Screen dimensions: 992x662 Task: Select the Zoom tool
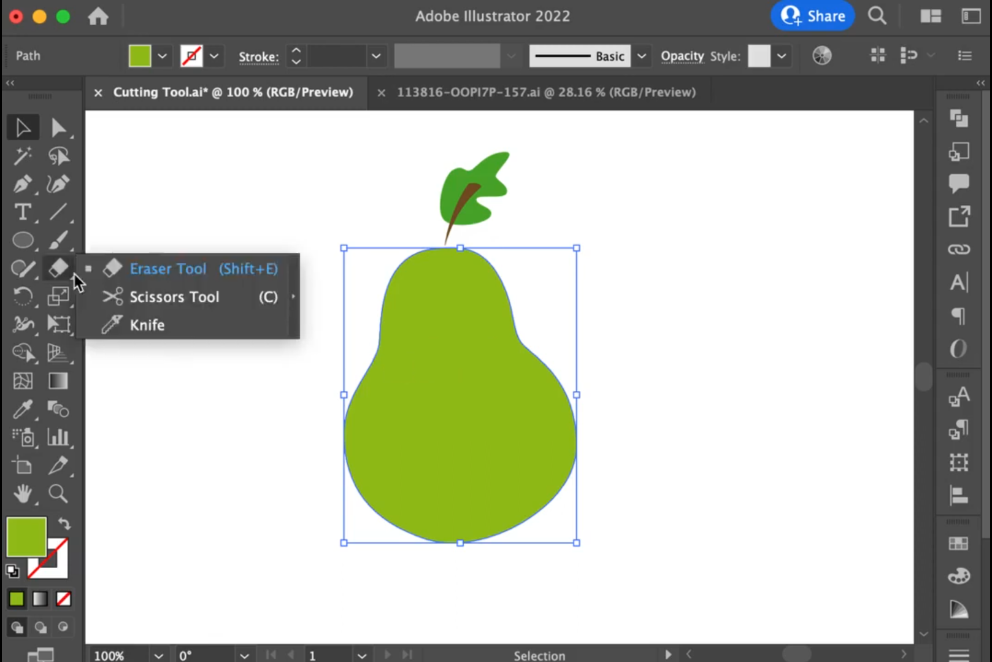coord(58,494)
